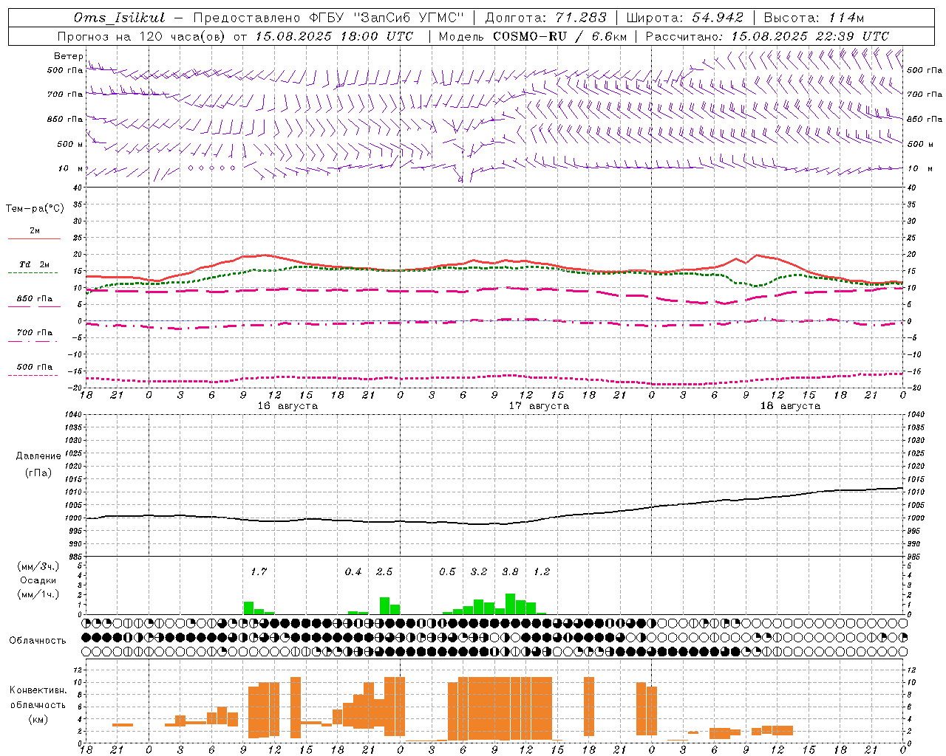Click the 18 августа date label

(x=790, y=406)
